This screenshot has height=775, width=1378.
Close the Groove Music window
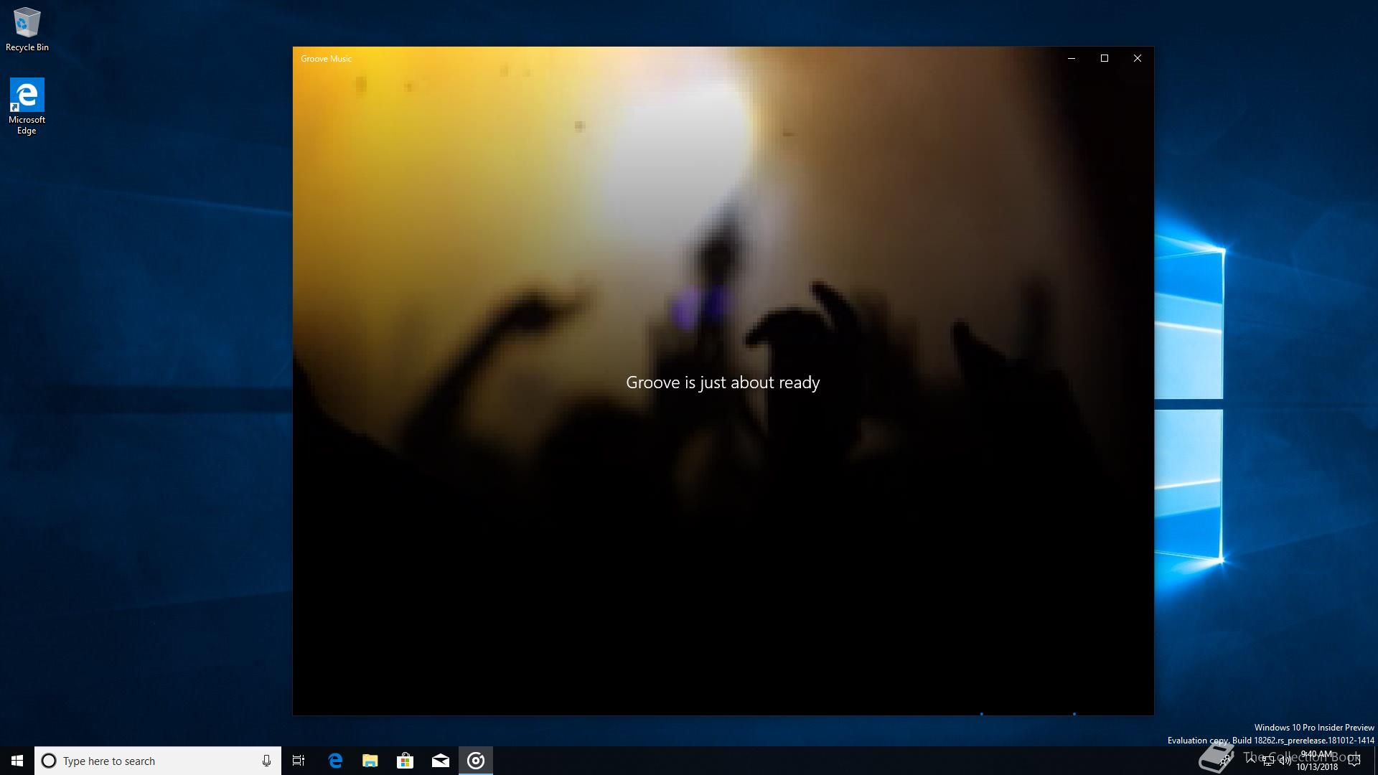pos(1138,58)
